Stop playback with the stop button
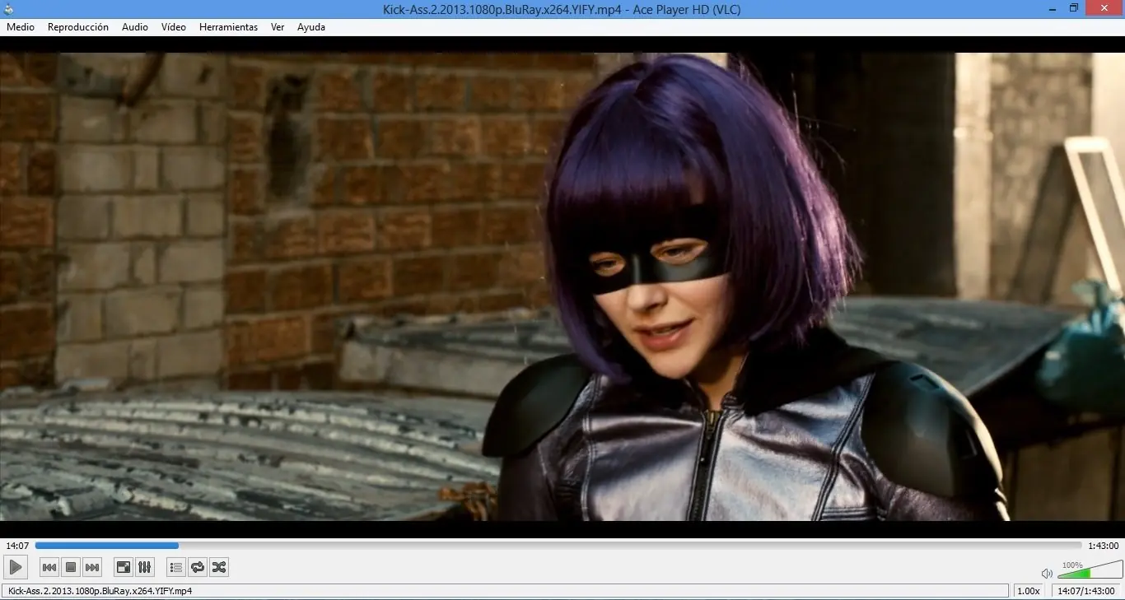 click(x=71, y=567)
